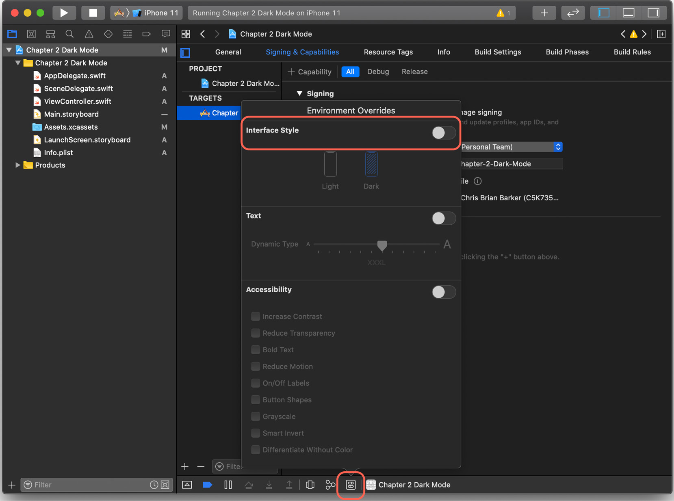This screenshot has width=674, height=501.
Task: Open the Project navigator folder icon
Action: click(12, 34)
